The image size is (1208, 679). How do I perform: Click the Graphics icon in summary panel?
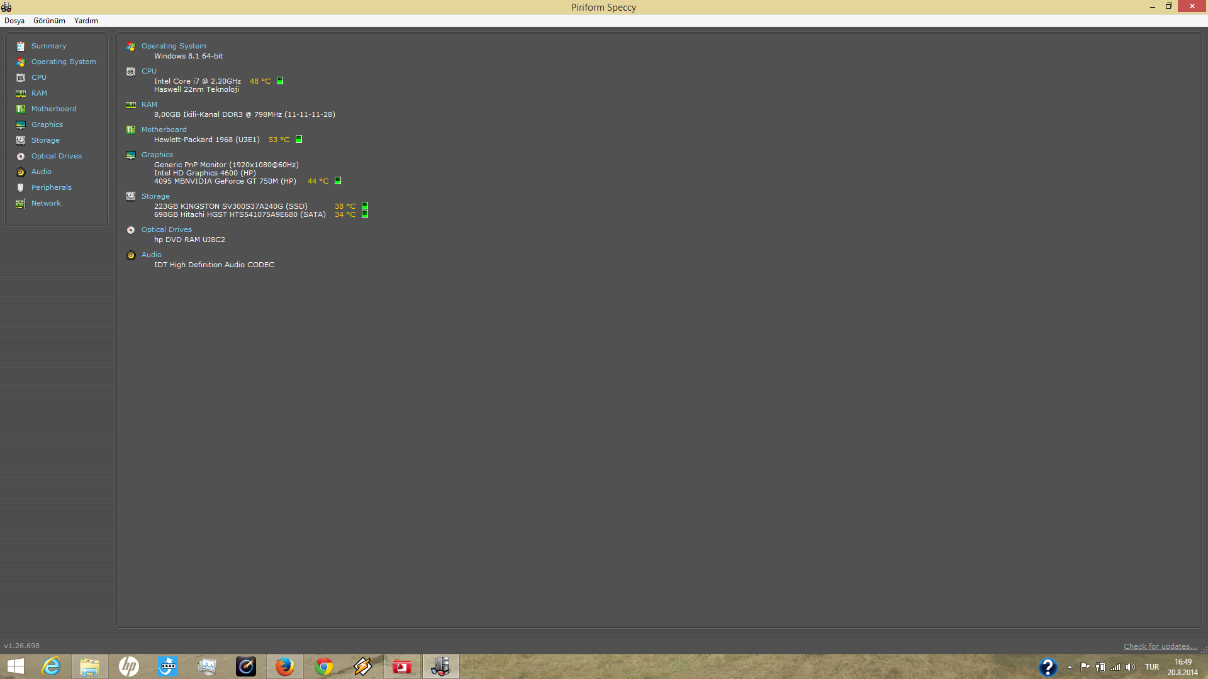(x=131, y=155)
